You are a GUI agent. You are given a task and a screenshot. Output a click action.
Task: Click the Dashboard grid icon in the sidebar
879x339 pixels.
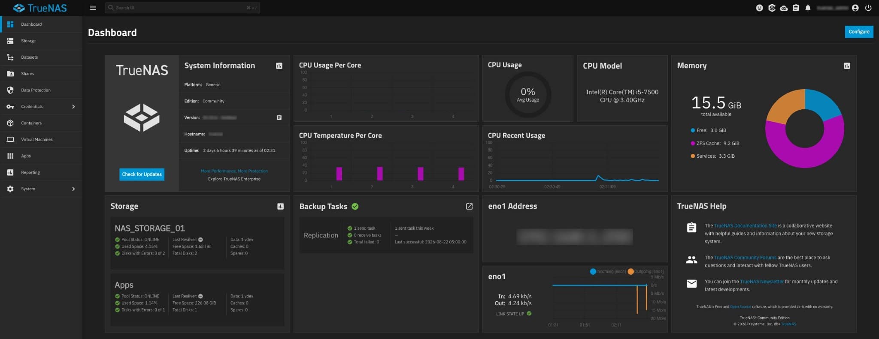point(10,24)
